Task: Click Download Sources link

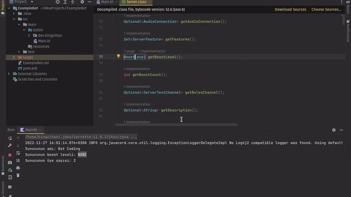Action: coord(291,9)
